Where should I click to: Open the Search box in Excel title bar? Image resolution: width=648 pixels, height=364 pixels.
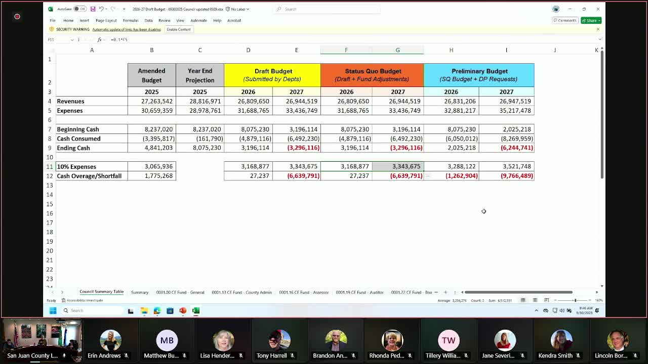point(327,9)
